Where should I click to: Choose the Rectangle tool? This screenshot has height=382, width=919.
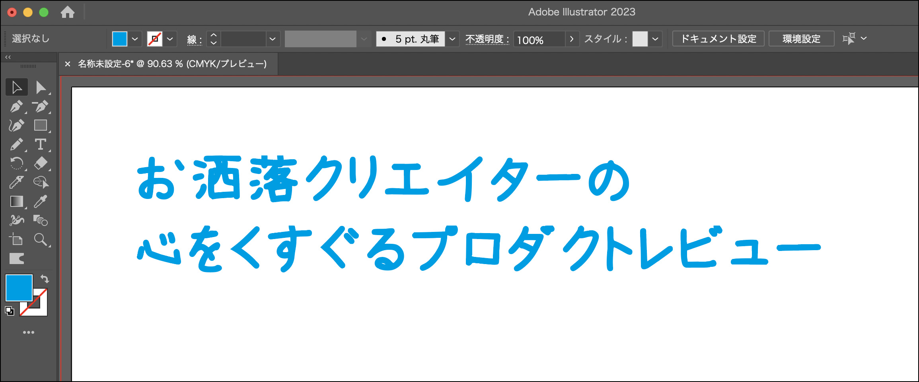[41, 125]
